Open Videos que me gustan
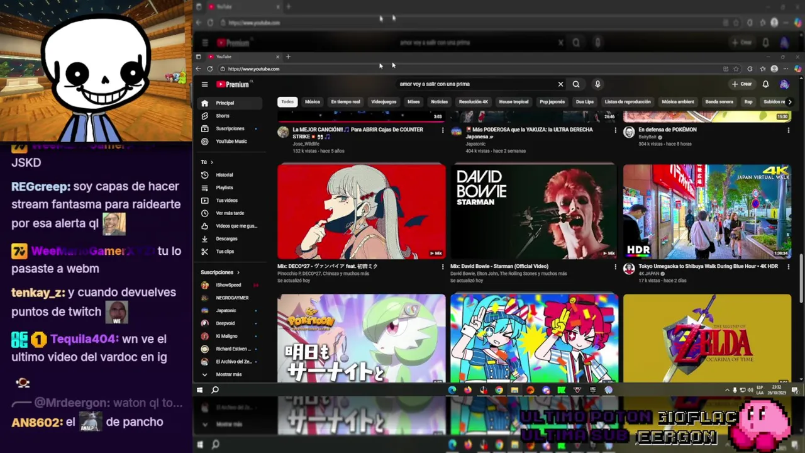Screen dimensions: 805x453 point(230,226)
